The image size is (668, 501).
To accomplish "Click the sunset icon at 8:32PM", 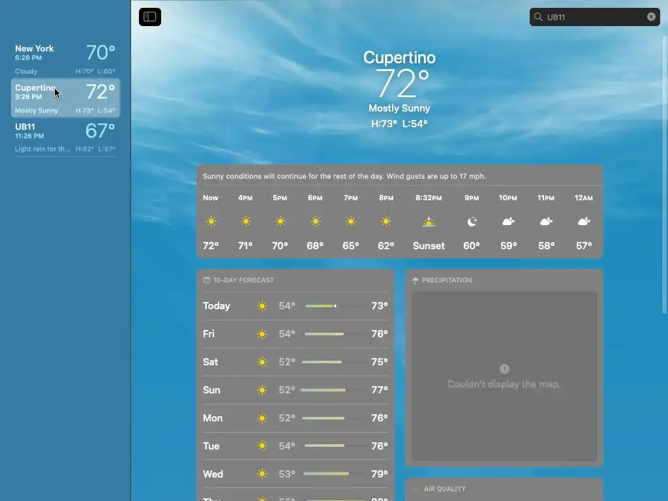I will 429,222.
